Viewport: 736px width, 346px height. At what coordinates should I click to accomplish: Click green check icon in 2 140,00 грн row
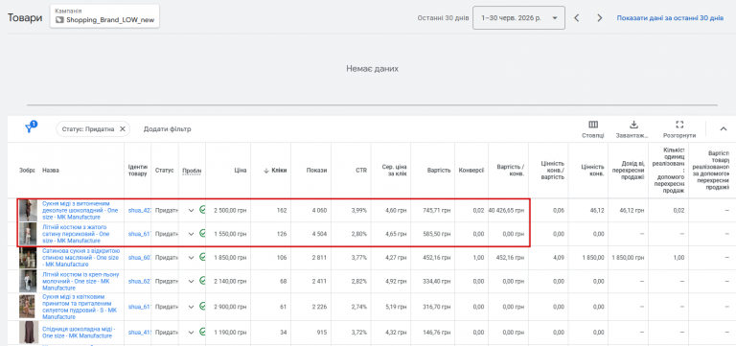click(202, 280)
